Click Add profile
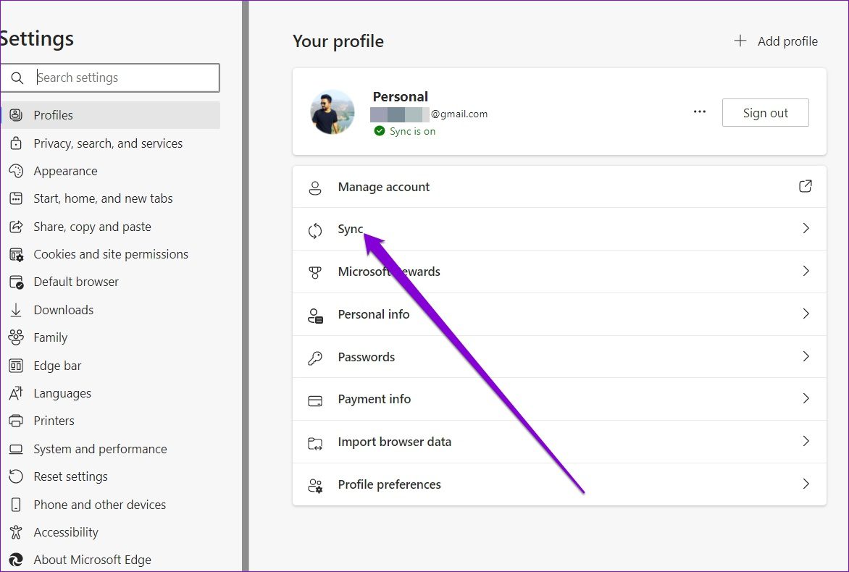Screen dimensions: 849x572 coord(776,41)
